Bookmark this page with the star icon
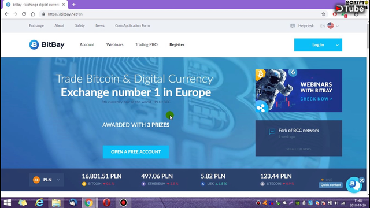 point(323,14)
